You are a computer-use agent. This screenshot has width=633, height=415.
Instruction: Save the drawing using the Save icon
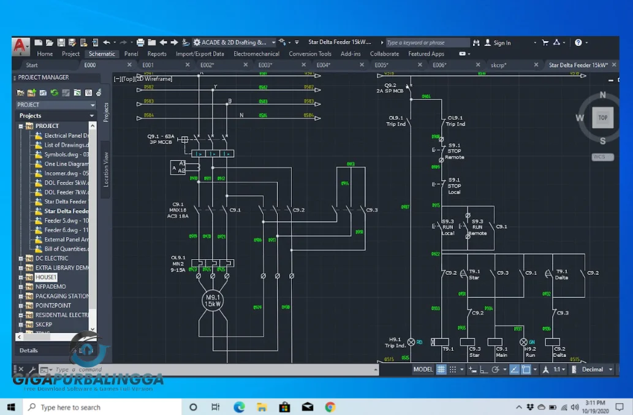tap(59, 42)
